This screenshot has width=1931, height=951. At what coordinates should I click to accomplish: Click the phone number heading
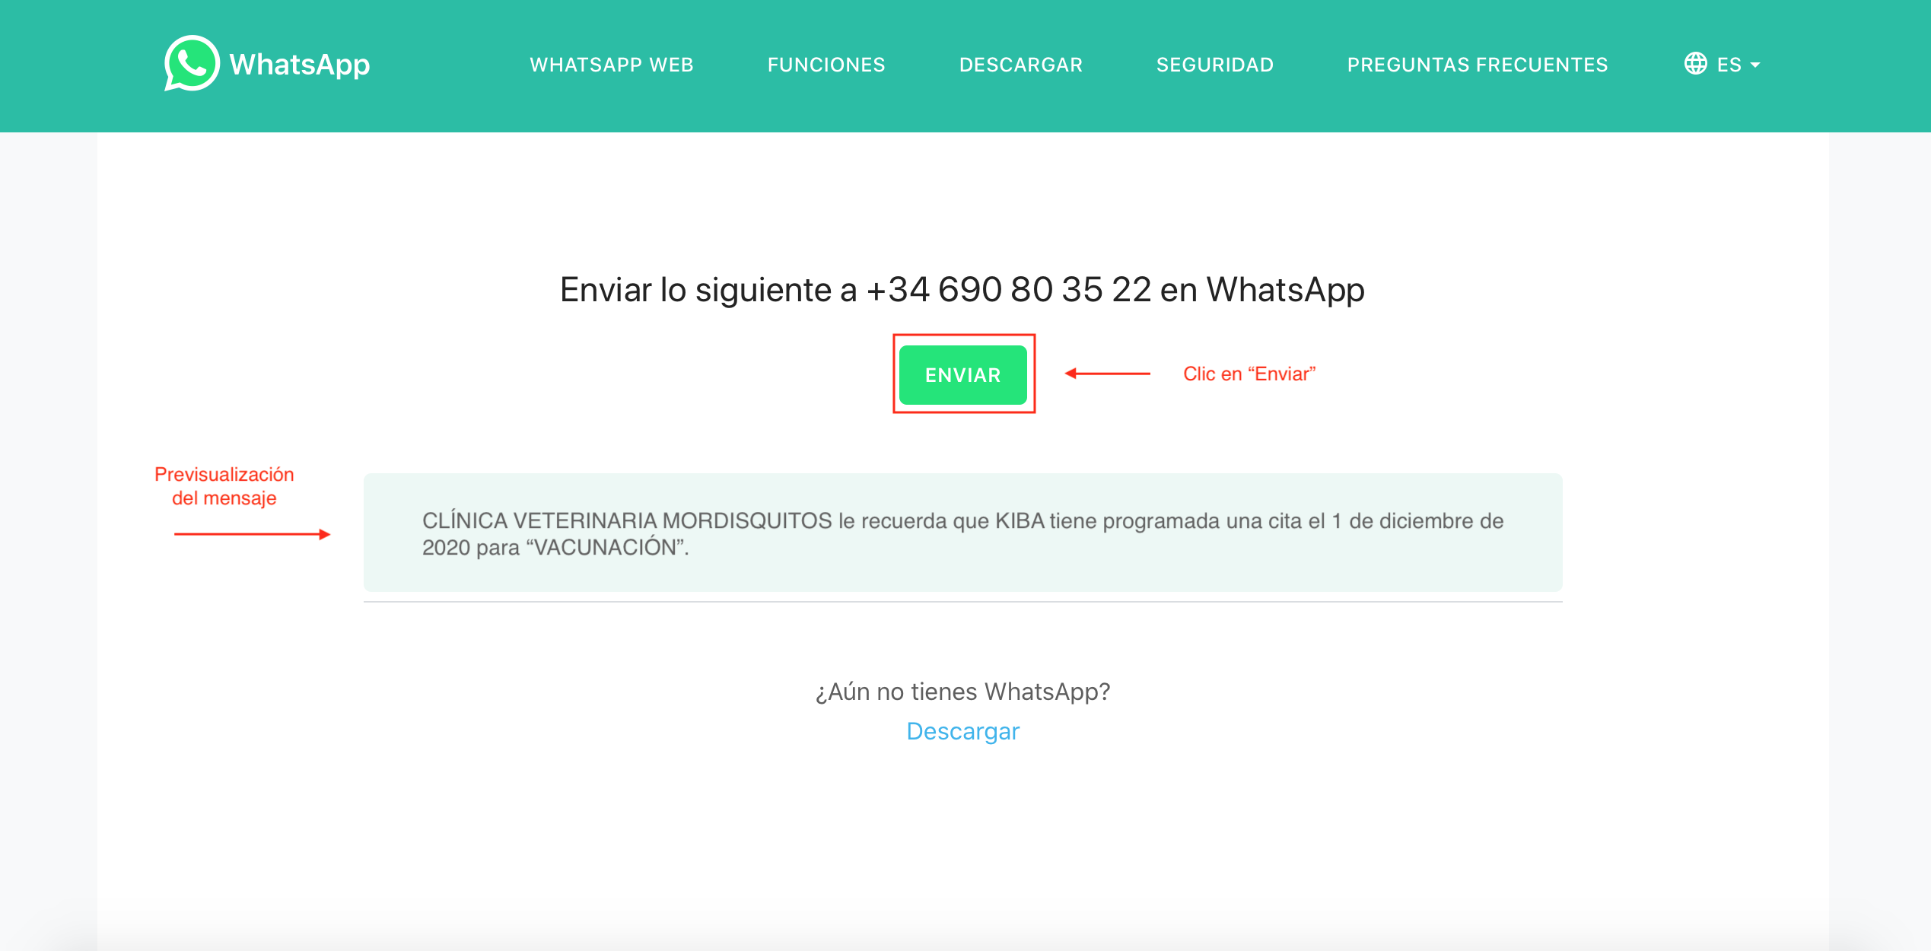(962, 290)
